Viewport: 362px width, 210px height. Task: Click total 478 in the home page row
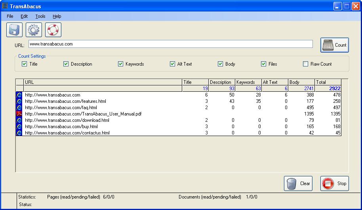[337, 95]
